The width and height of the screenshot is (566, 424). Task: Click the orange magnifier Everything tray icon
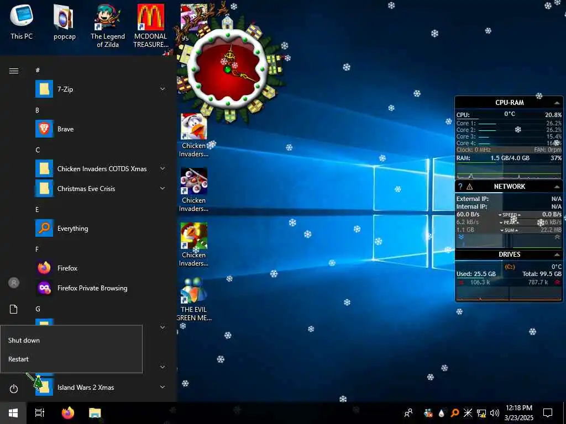(455, 413)
